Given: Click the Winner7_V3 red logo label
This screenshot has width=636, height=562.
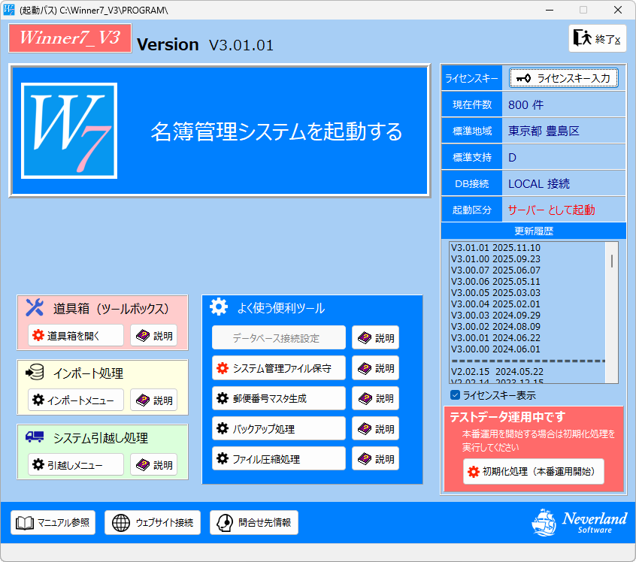Looking at the screenshot, I should pyautogui.click(x=70, y=38).
